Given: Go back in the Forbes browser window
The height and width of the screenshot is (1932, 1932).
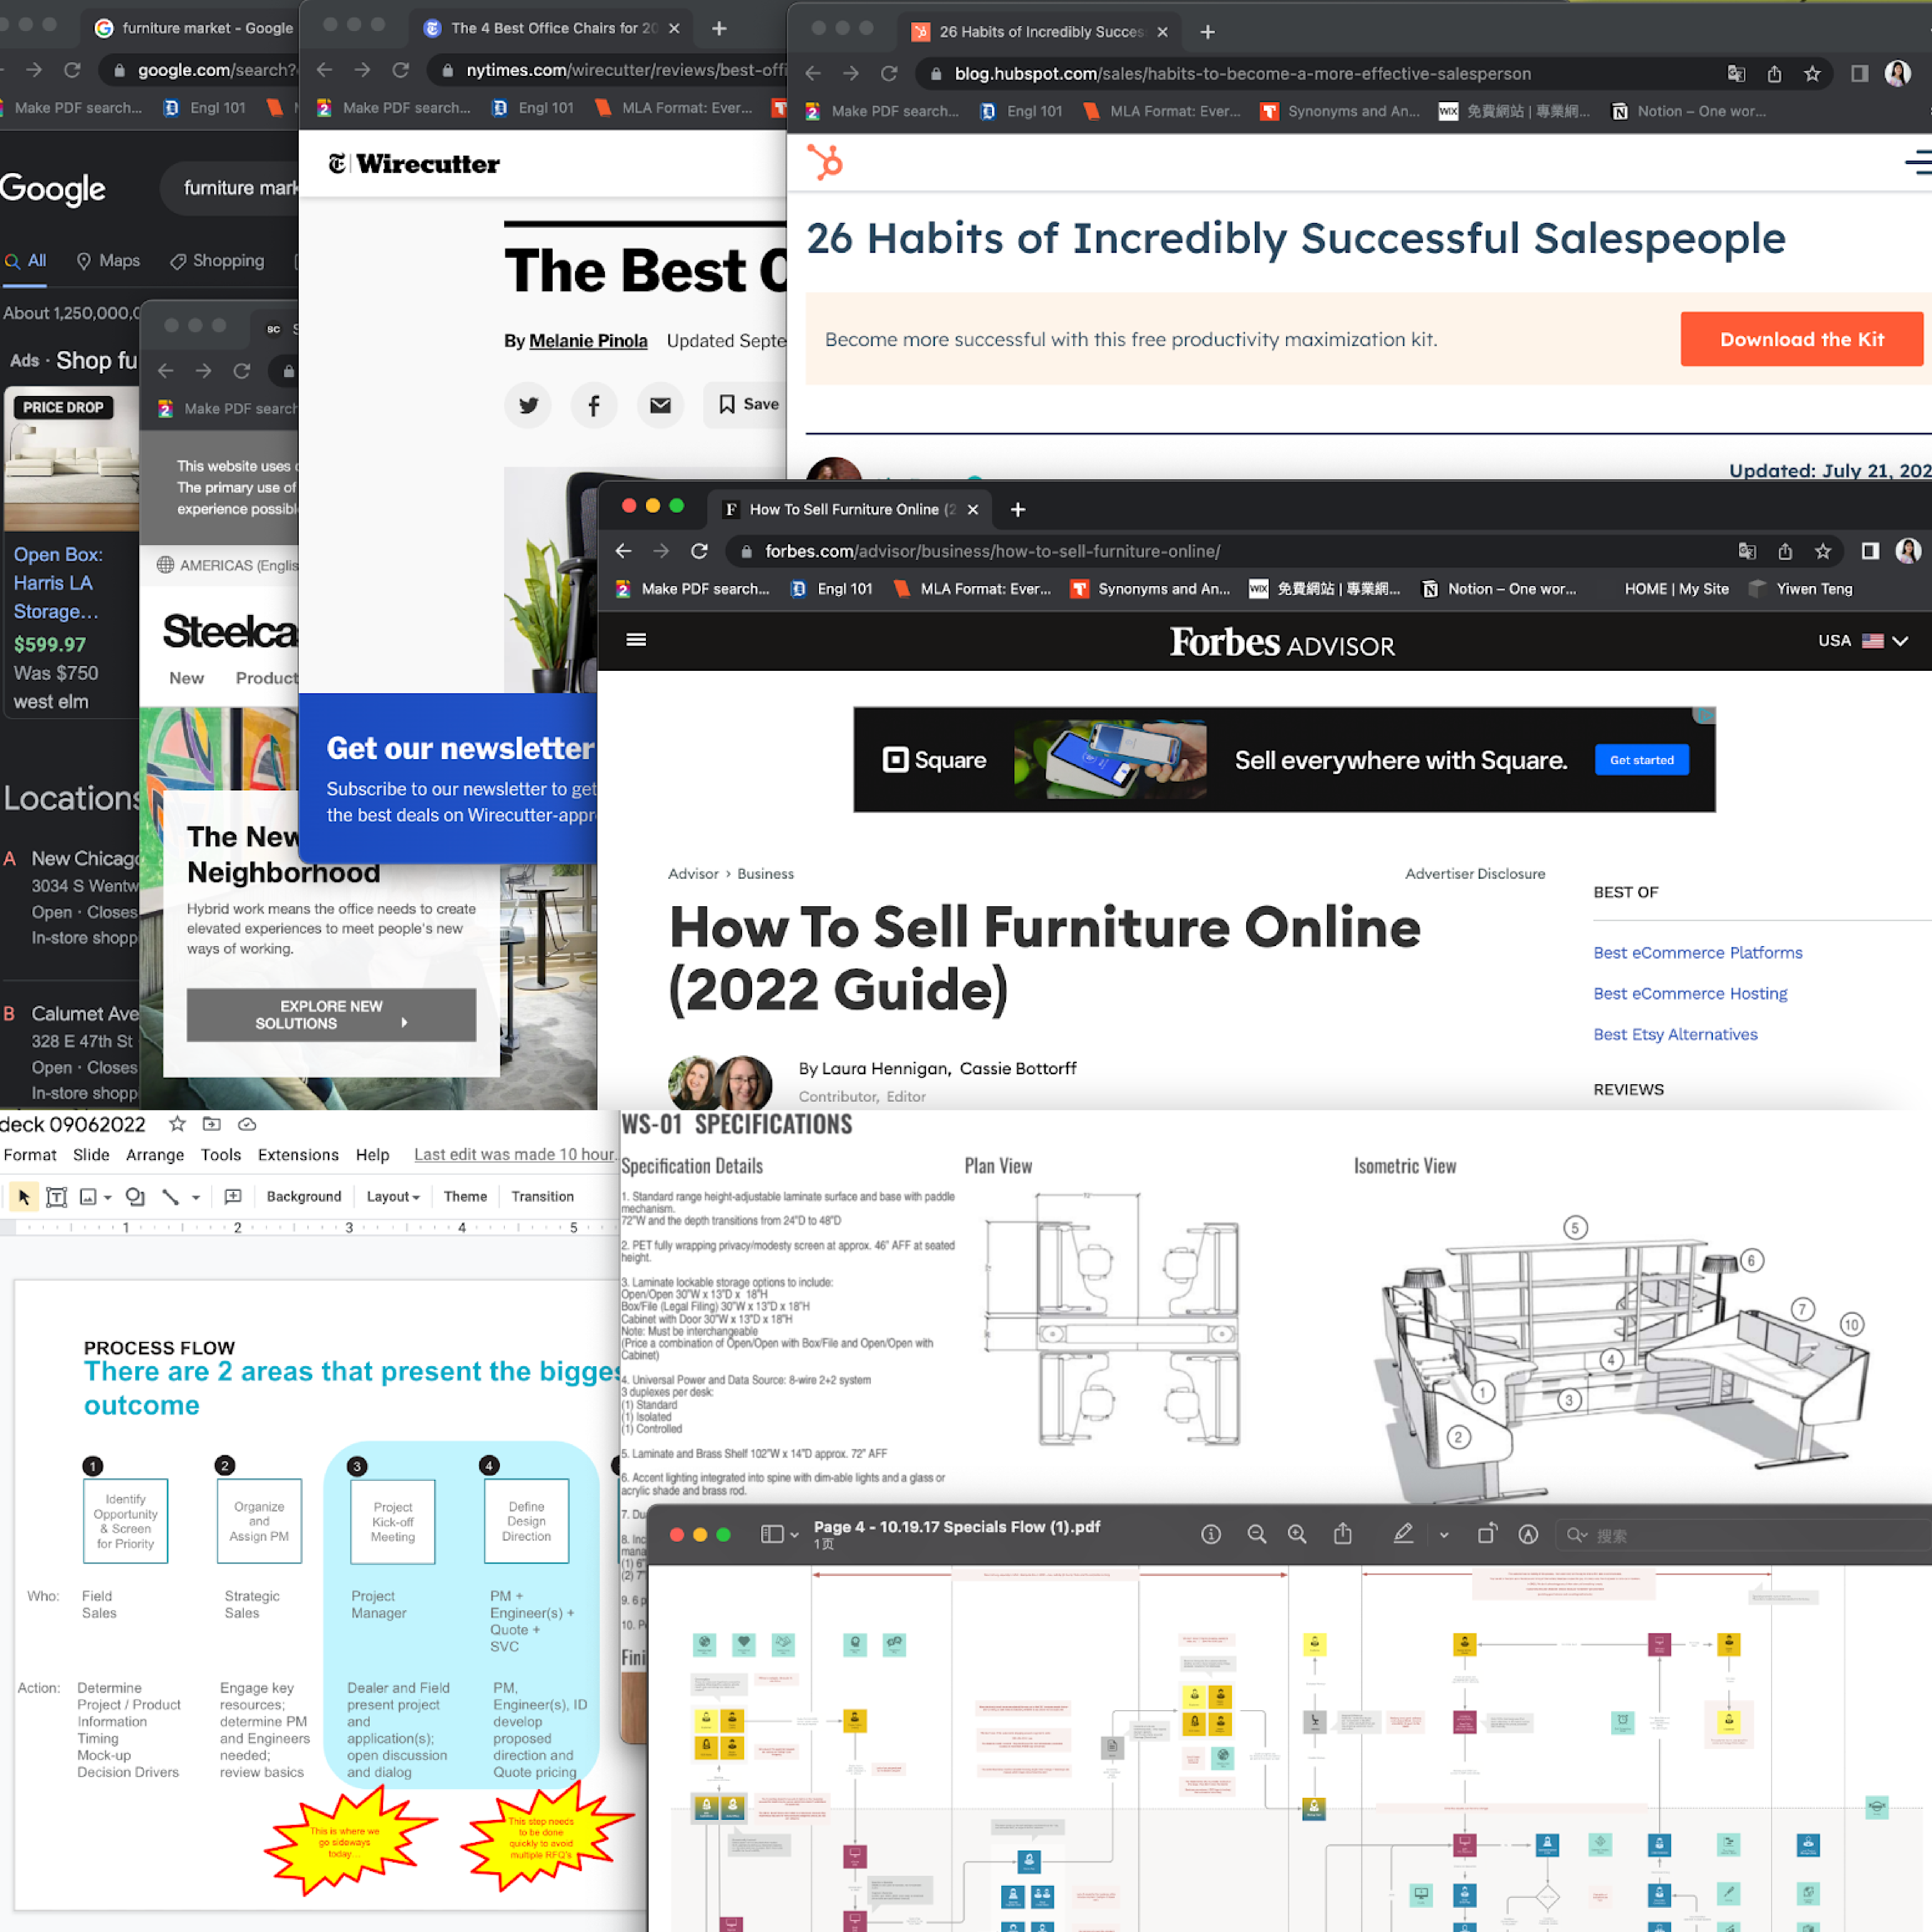Looking at the screenshot, I should 623,551.
